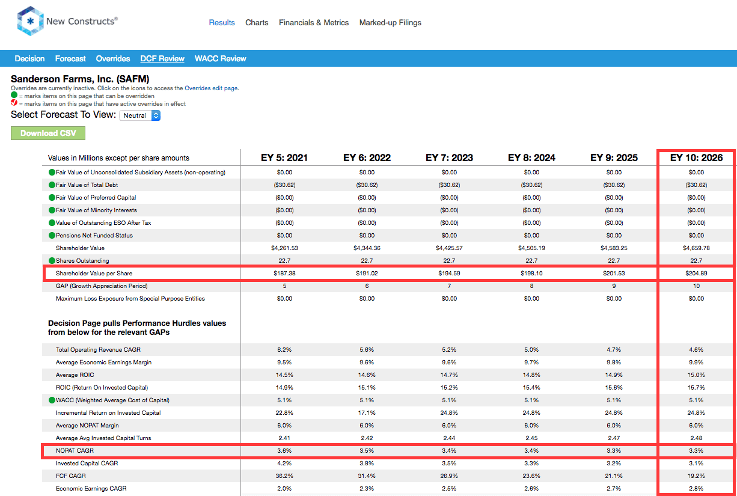The image size is (737, 496).
Task: Open the WACC Review tab
Action: (221, 59)
